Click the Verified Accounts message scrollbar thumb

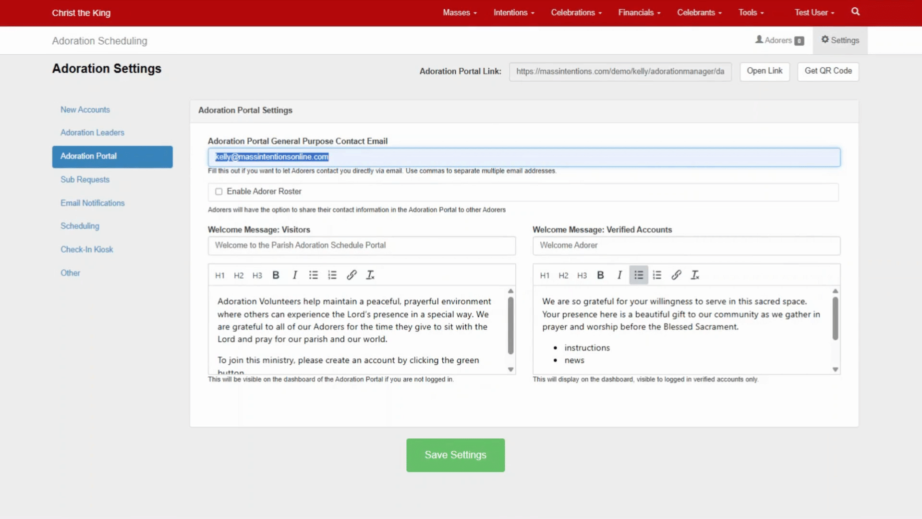(835, 319)
